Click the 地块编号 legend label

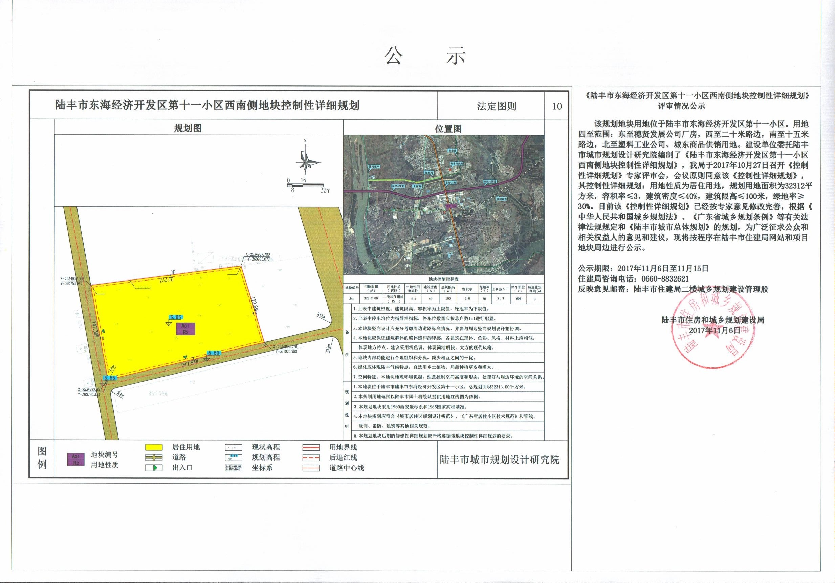[104, 455]
